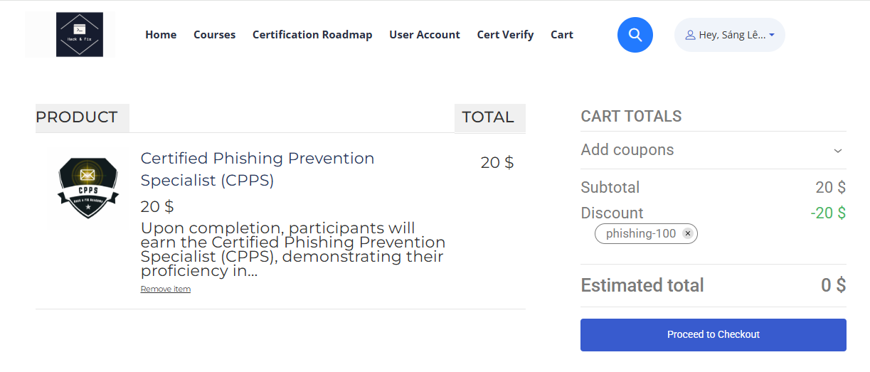The width and height of the screenshot is (870, 372).
Task: Go to the Home menu item
Action: point(161,35)
